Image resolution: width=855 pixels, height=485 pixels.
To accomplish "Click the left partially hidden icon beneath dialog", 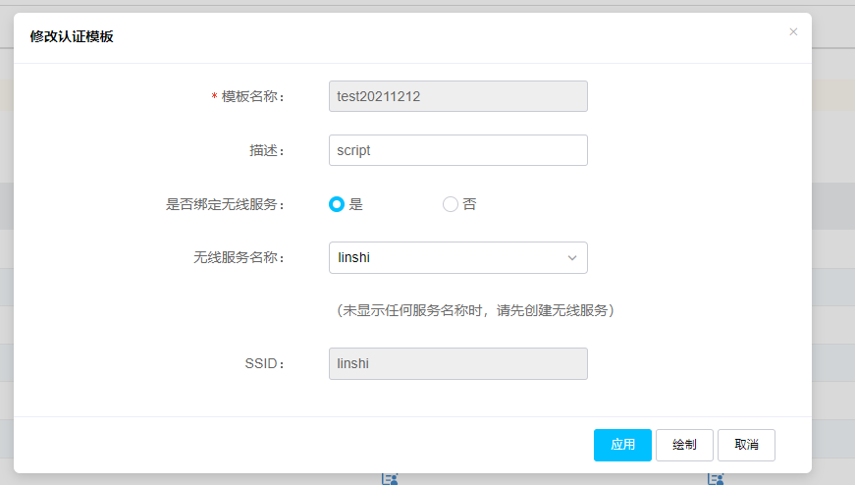I will tap(390, 479).
